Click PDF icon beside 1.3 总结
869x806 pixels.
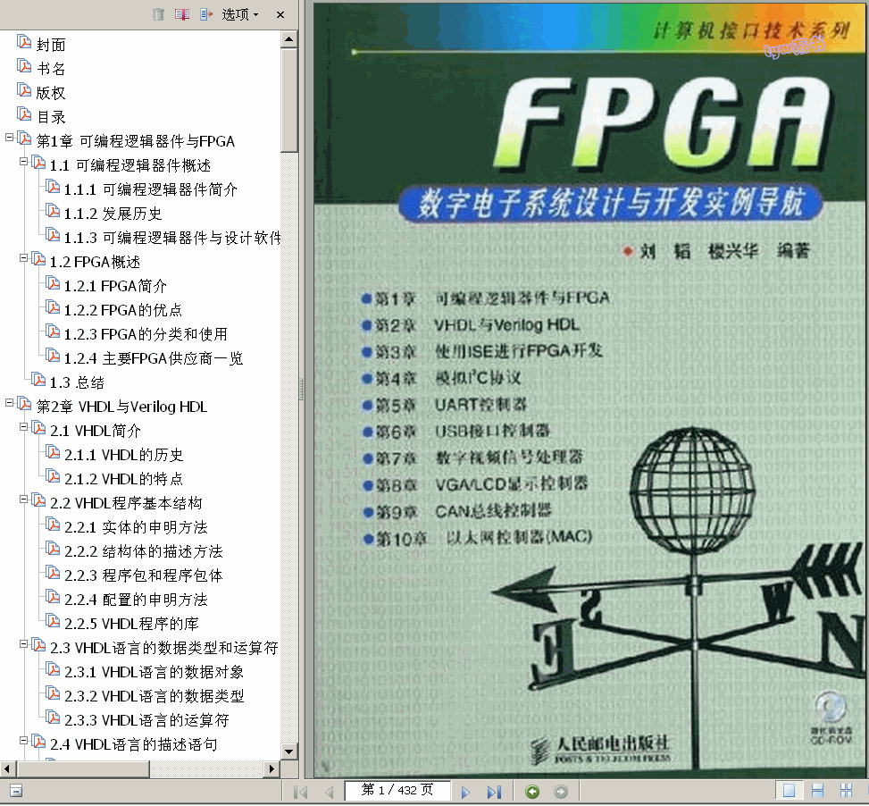[38, 380]
